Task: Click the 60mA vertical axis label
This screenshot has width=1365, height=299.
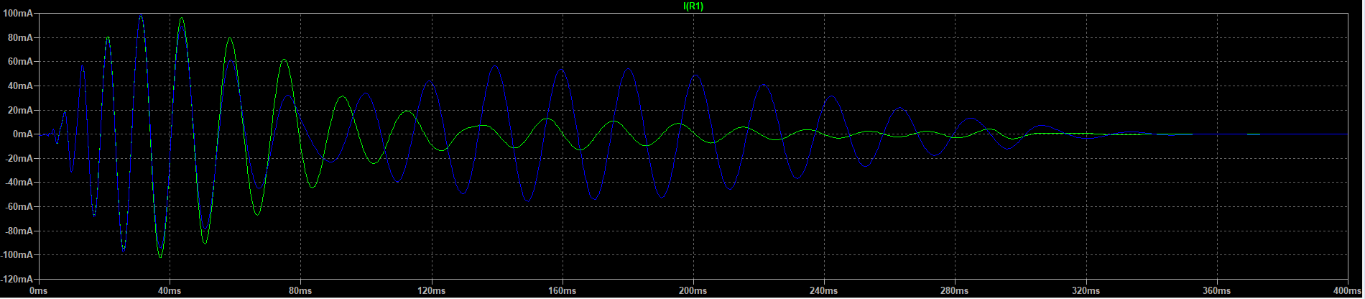Action: click(19, 62)
